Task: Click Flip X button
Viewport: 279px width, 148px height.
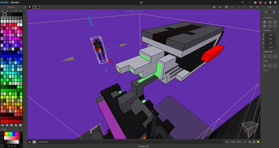Action: click(265, 66)
